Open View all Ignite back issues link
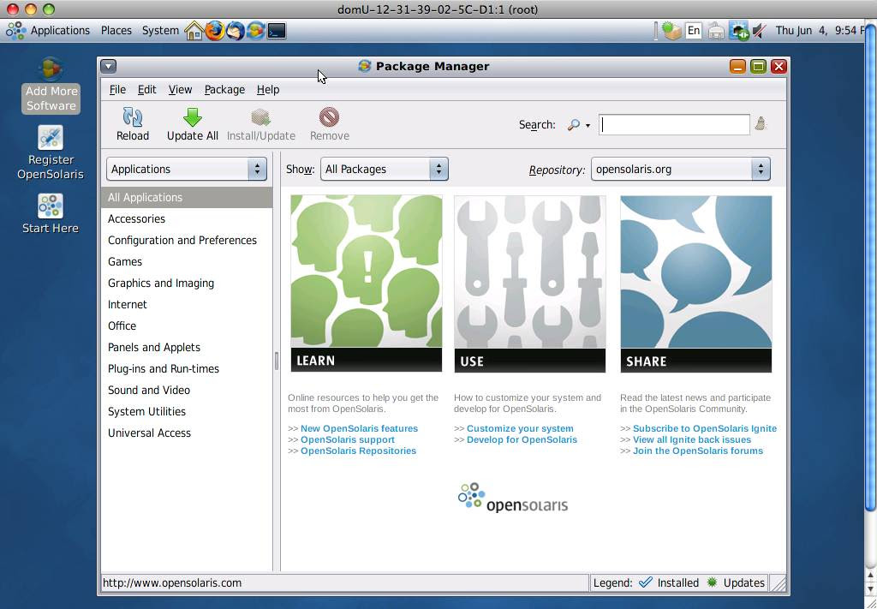The height and width of the screenshot is (609, 877). point(692,439)
